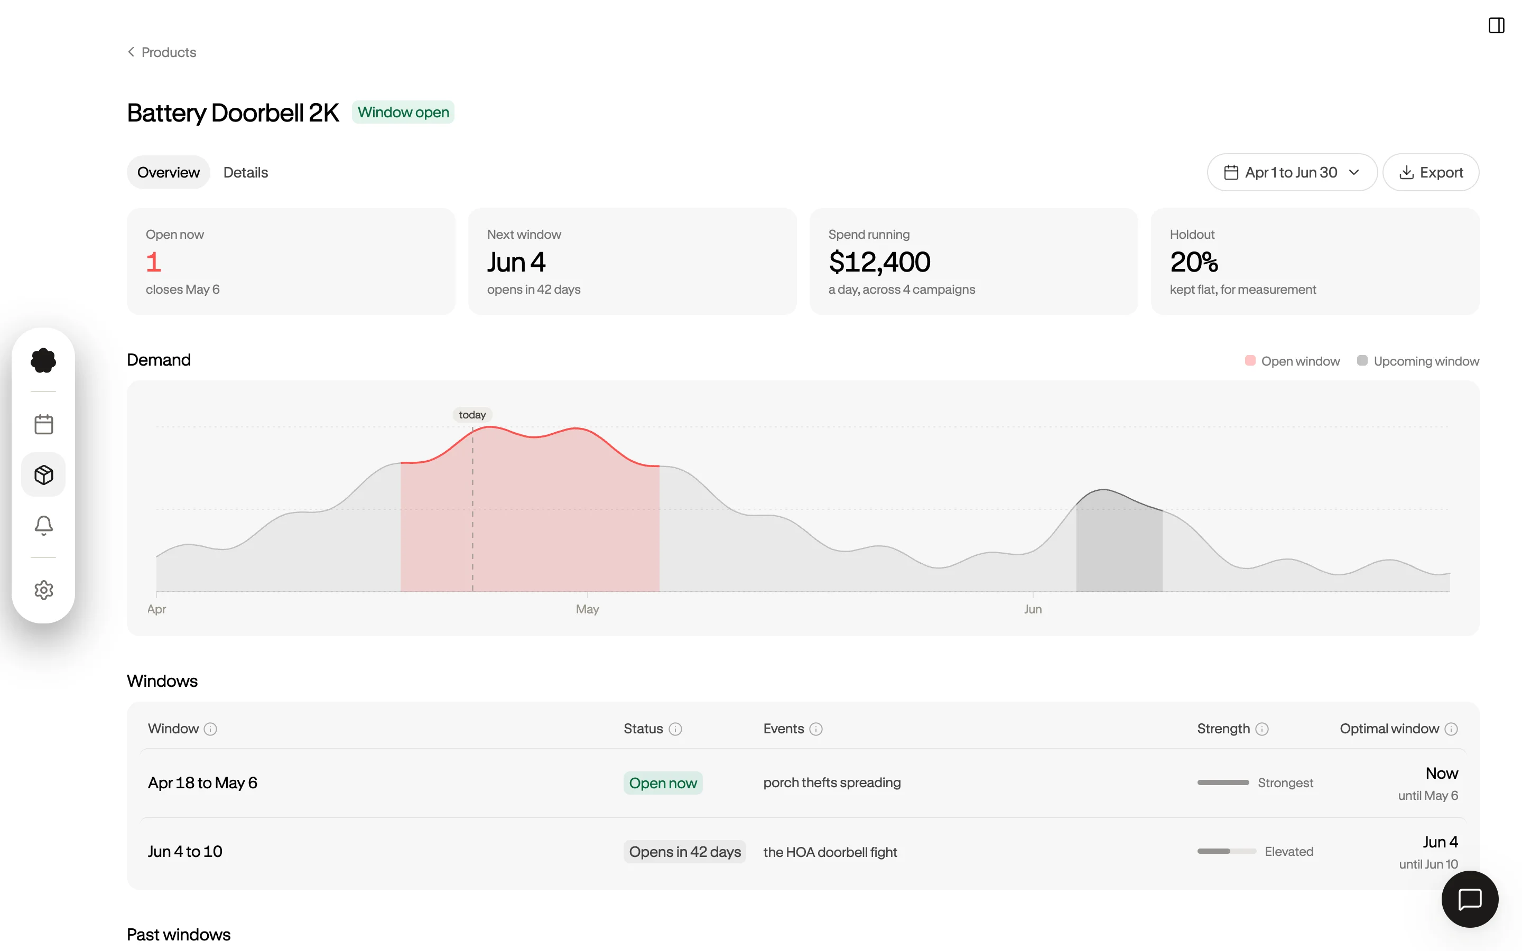Viewport: 1522px width, 951px height.
Task: Click the Open now status badge
Action: click(663, 783)
